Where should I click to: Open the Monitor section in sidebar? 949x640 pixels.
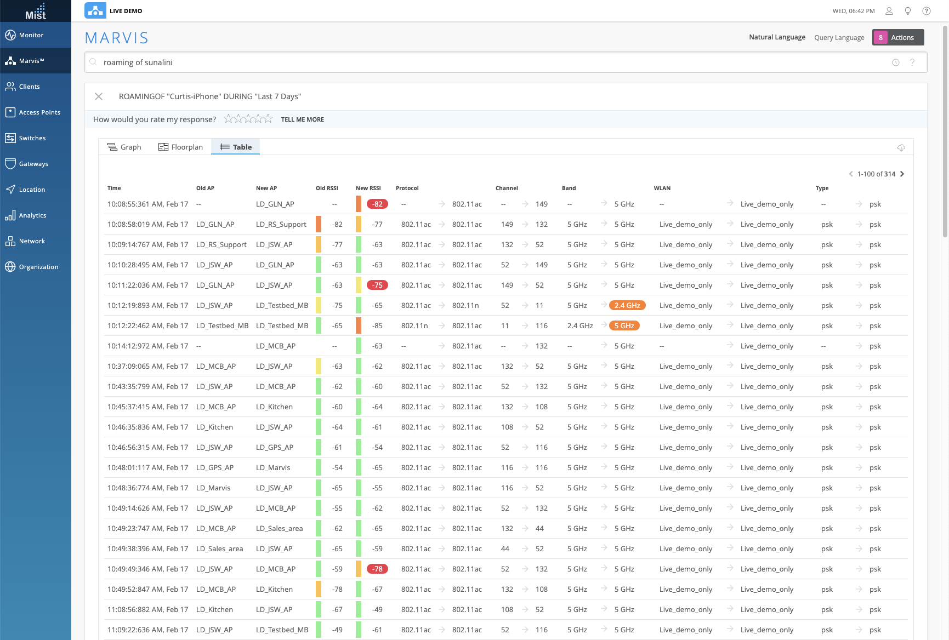click(31, 35)
